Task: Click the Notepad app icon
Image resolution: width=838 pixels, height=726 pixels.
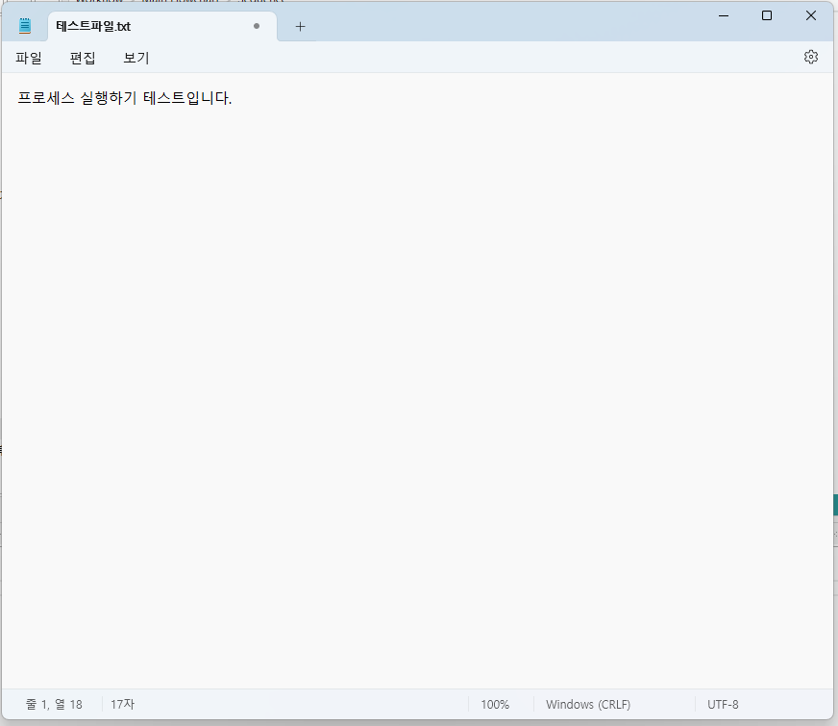Action: [25, 26]
